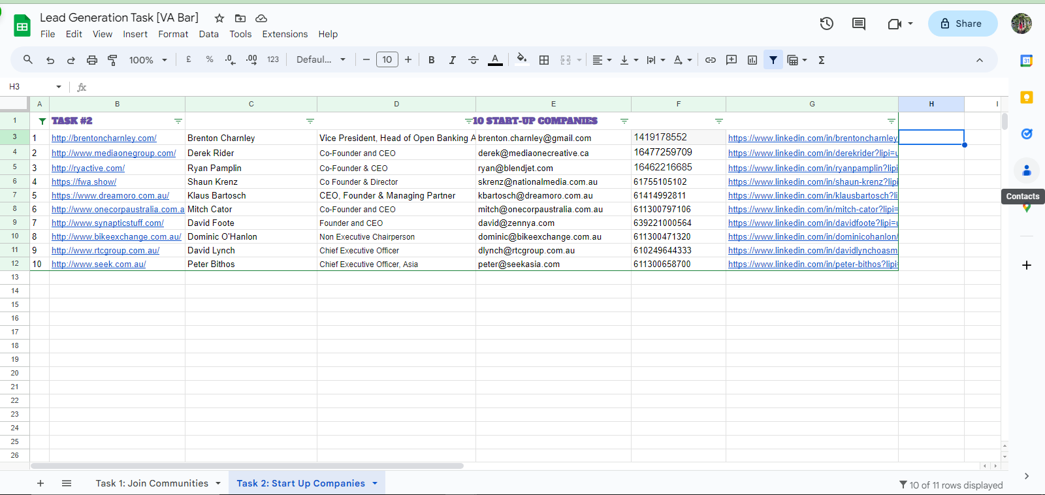Open the Keep side panel

click(1027, 97)
